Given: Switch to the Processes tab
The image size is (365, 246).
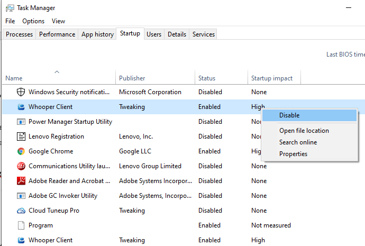Looking at the screenshot, I should (19, 34).
